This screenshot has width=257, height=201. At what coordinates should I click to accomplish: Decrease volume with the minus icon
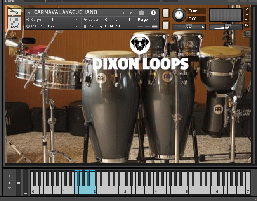click(x=212, y=27)
